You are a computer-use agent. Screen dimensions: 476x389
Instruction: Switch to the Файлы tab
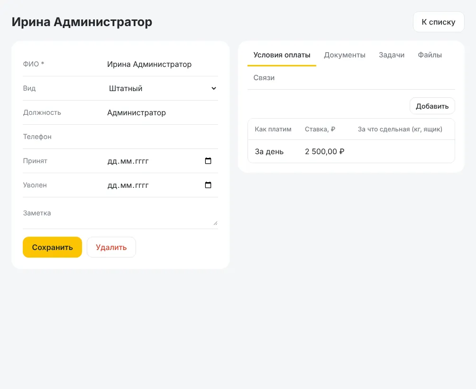pyautogui.click(x=430, y=55)
